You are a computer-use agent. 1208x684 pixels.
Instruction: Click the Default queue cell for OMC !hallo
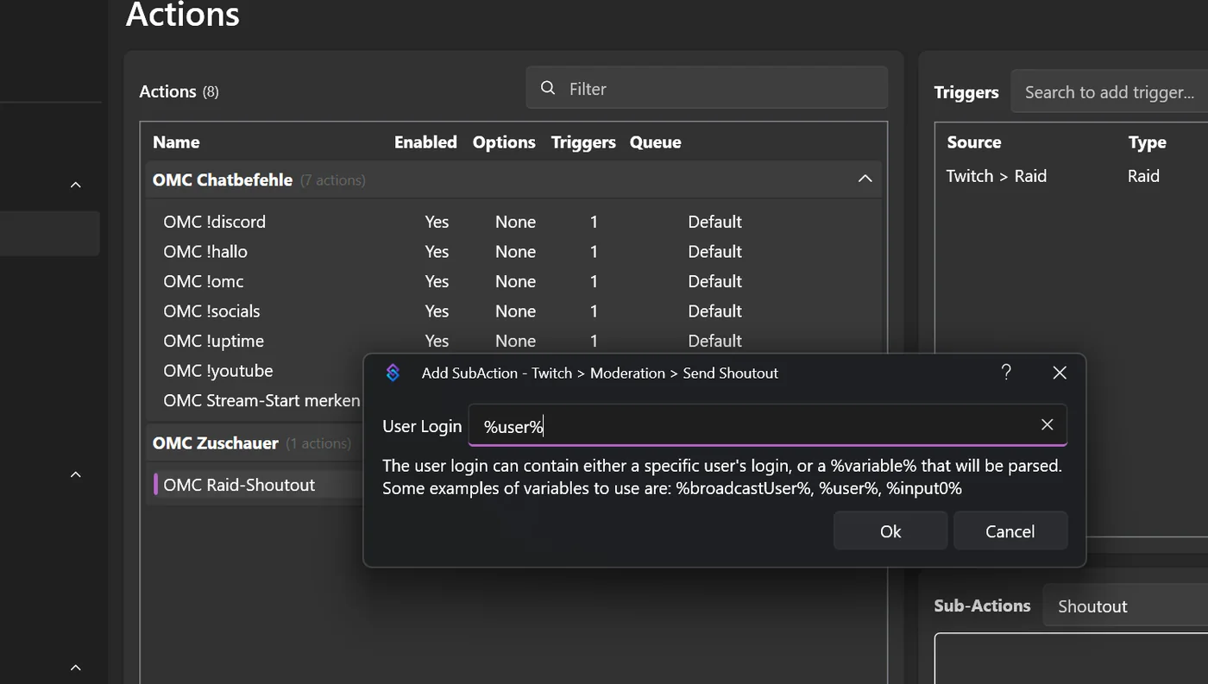click(714, 252)
